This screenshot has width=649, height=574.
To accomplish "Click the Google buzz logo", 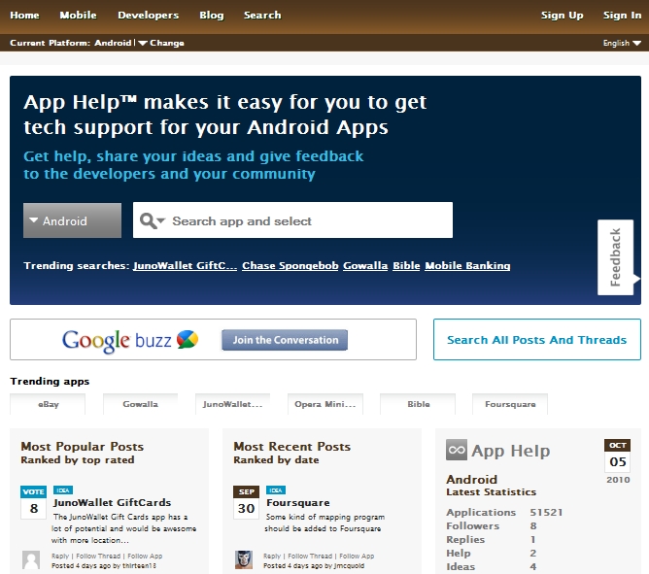I will click(x=130, y=340).
